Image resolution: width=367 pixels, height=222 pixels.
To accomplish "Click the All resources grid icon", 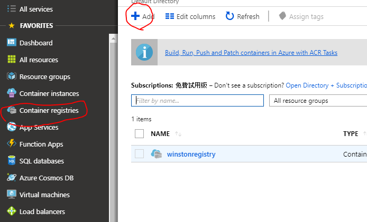I will click(12, 59).
